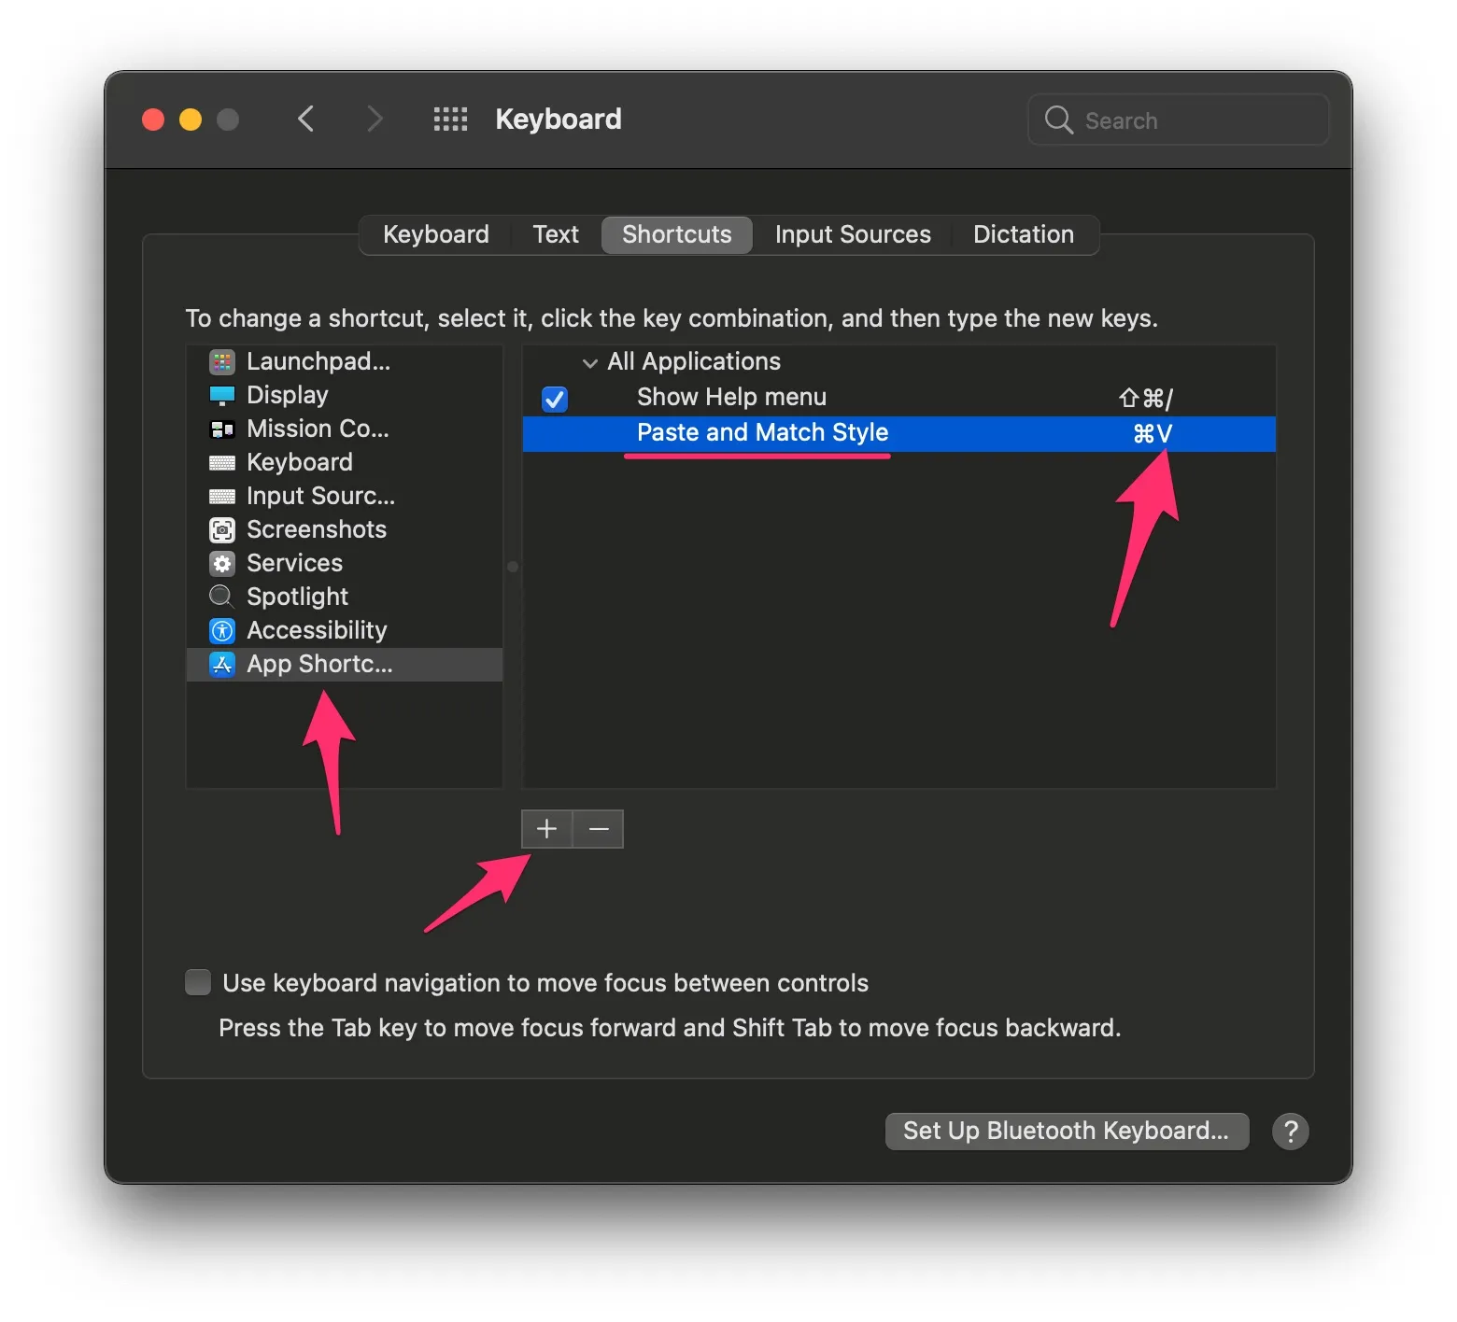The width and height of the screenshot is (1457, 1322).
Task: Select the Keyboard category label in list
Action: click(300, 462)
